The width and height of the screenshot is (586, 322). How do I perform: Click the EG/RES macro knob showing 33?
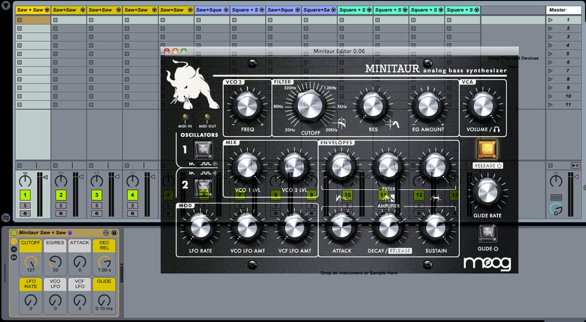point(55,261)
